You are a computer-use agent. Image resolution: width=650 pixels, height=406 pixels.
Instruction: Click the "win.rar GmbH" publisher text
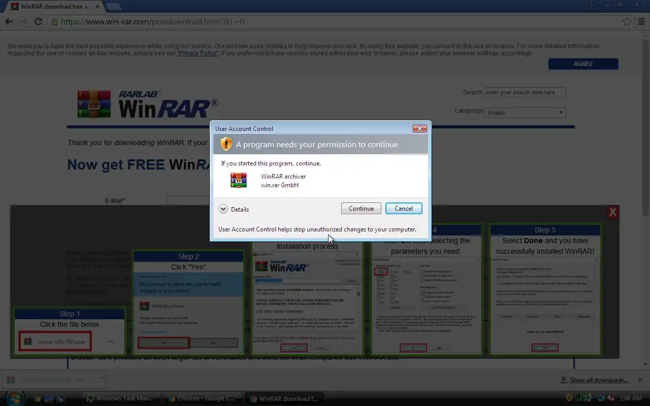[x=280, y=185]
